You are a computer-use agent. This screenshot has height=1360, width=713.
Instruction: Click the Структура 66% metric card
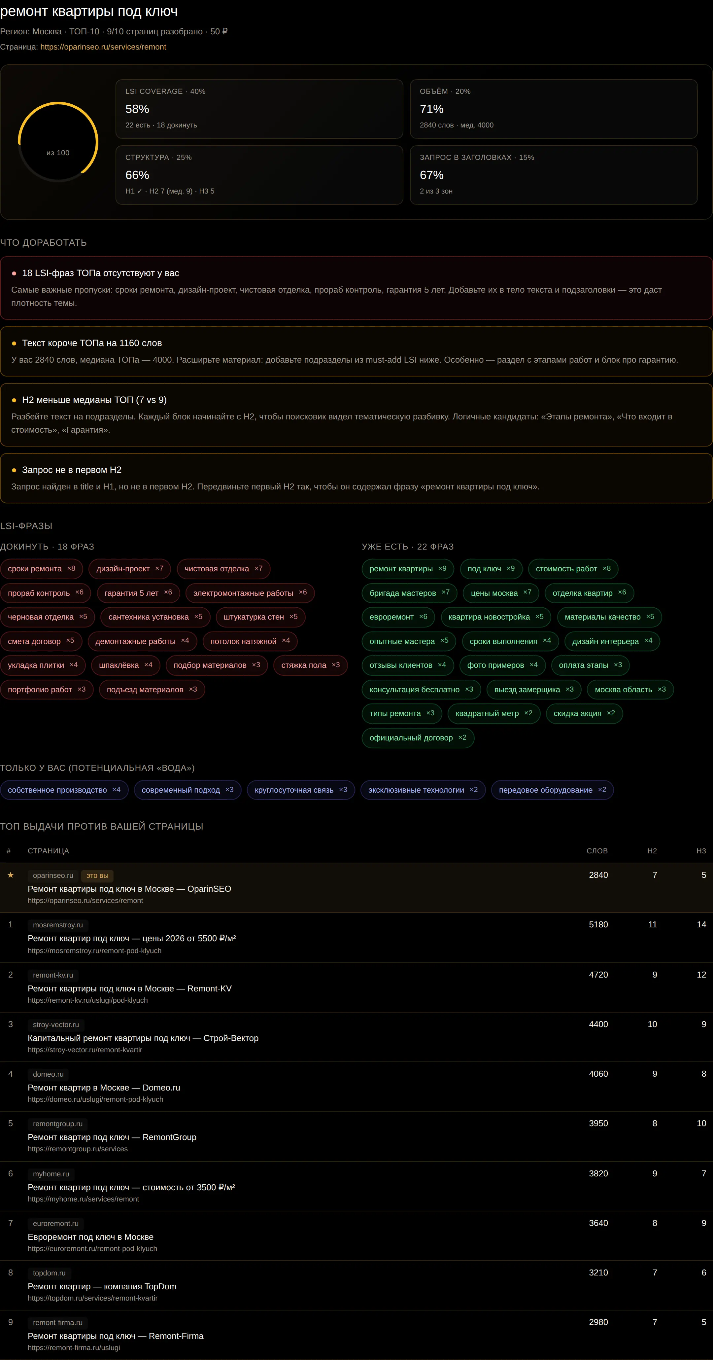click(259, 175)
